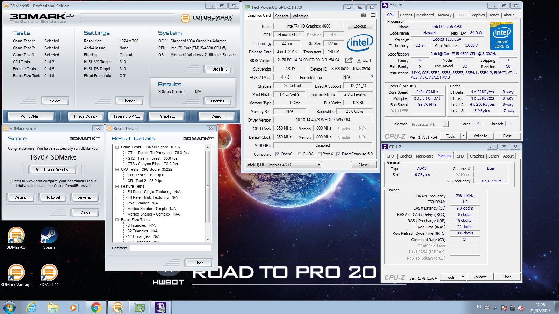The width and height of the screenshot is (559, 314).
Task: Click the GPU-Z title bar icon
Action: click(x=247, y=7)
